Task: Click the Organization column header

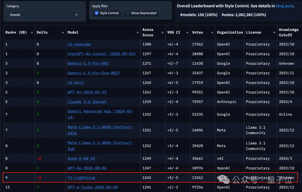Action: pos(230,32)
